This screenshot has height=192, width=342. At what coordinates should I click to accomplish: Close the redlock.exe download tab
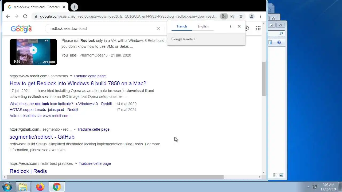64,7
